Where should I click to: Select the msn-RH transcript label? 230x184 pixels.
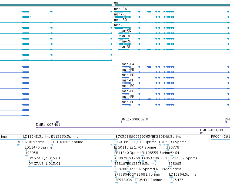pyautogui.click(x=125, y=41)
